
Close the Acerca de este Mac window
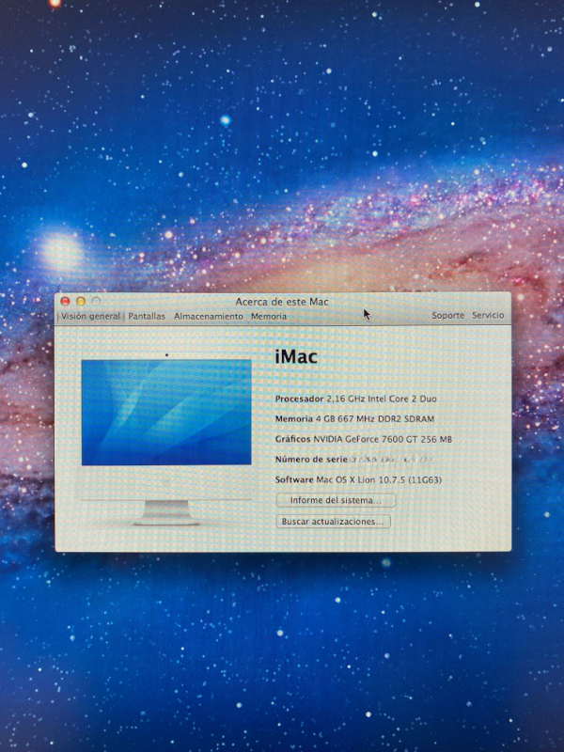pos(65,301)
